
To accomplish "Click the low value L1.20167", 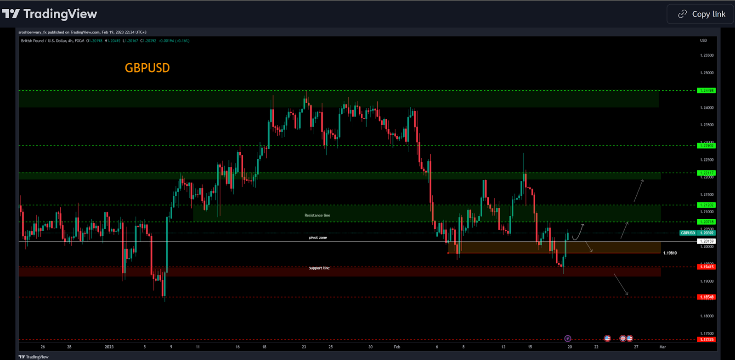I will 130,41.
